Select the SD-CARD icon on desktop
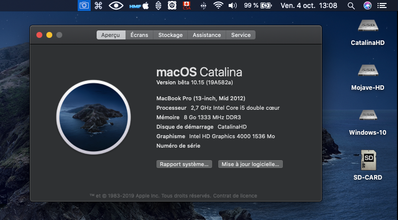This screenshot has height=220, width=398. pyautogui.click(x=369, y=160)
